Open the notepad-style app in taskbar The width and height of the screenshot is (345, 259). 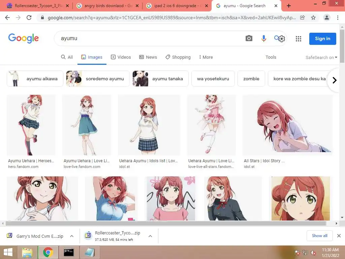tap(90, 252)
